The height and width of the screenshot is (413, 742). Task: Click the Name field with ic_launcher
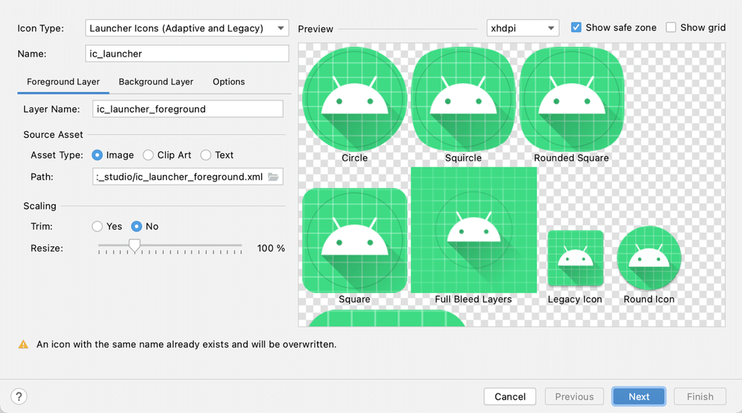tap(187, 54)
